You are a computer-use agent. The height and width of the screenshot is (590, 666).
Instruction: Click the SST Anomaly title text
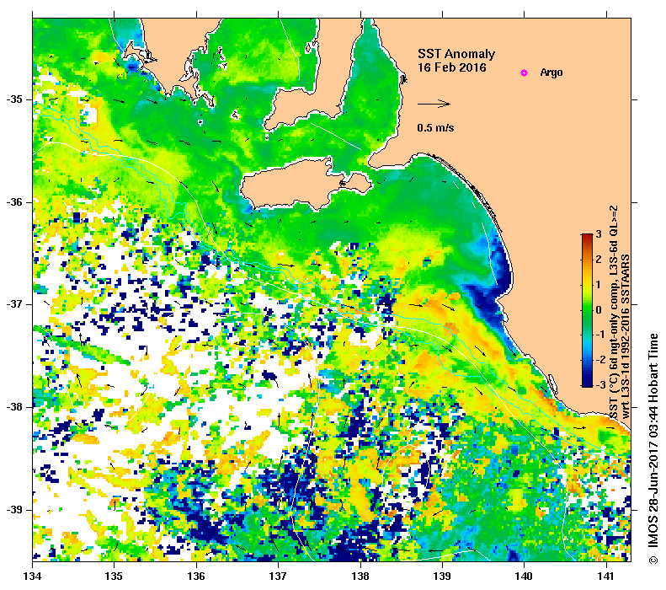[x=456, y=54]
